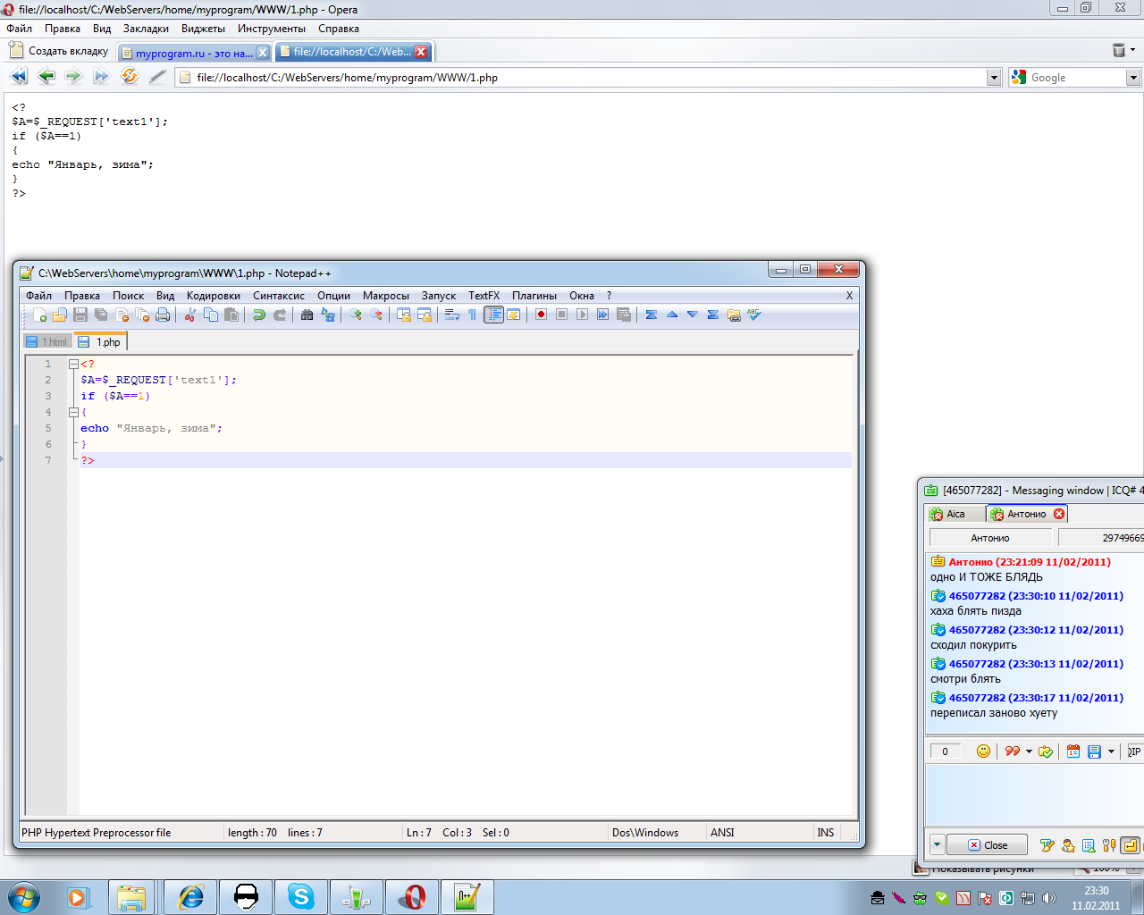Click ANSI encoding in Notepad++ status bar
The height and width of the screenshot is (915, 1144).
click(x=722, y=833)
